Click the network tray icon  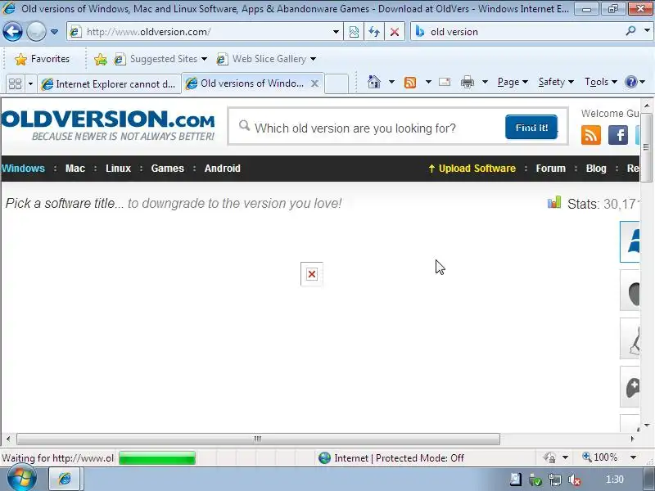(x=555, y=480)
